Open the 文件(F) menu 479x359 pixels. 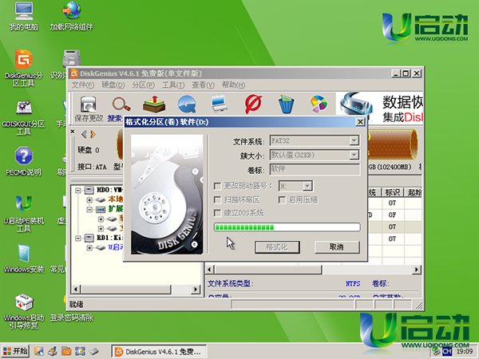pos(83,85)
